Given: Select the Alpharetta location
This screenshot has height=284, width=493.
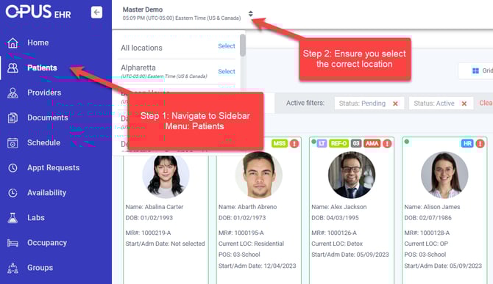Looking at the screenshot, I should tap(227, 71).
